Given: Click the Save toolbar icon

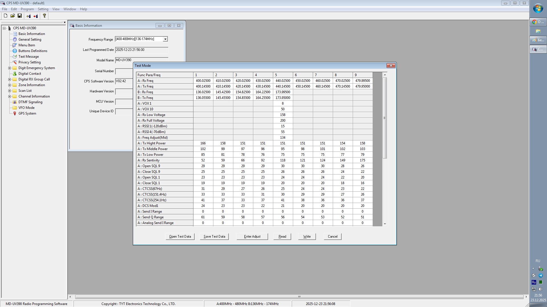Looking at the screenshot, I should (20, 16).
